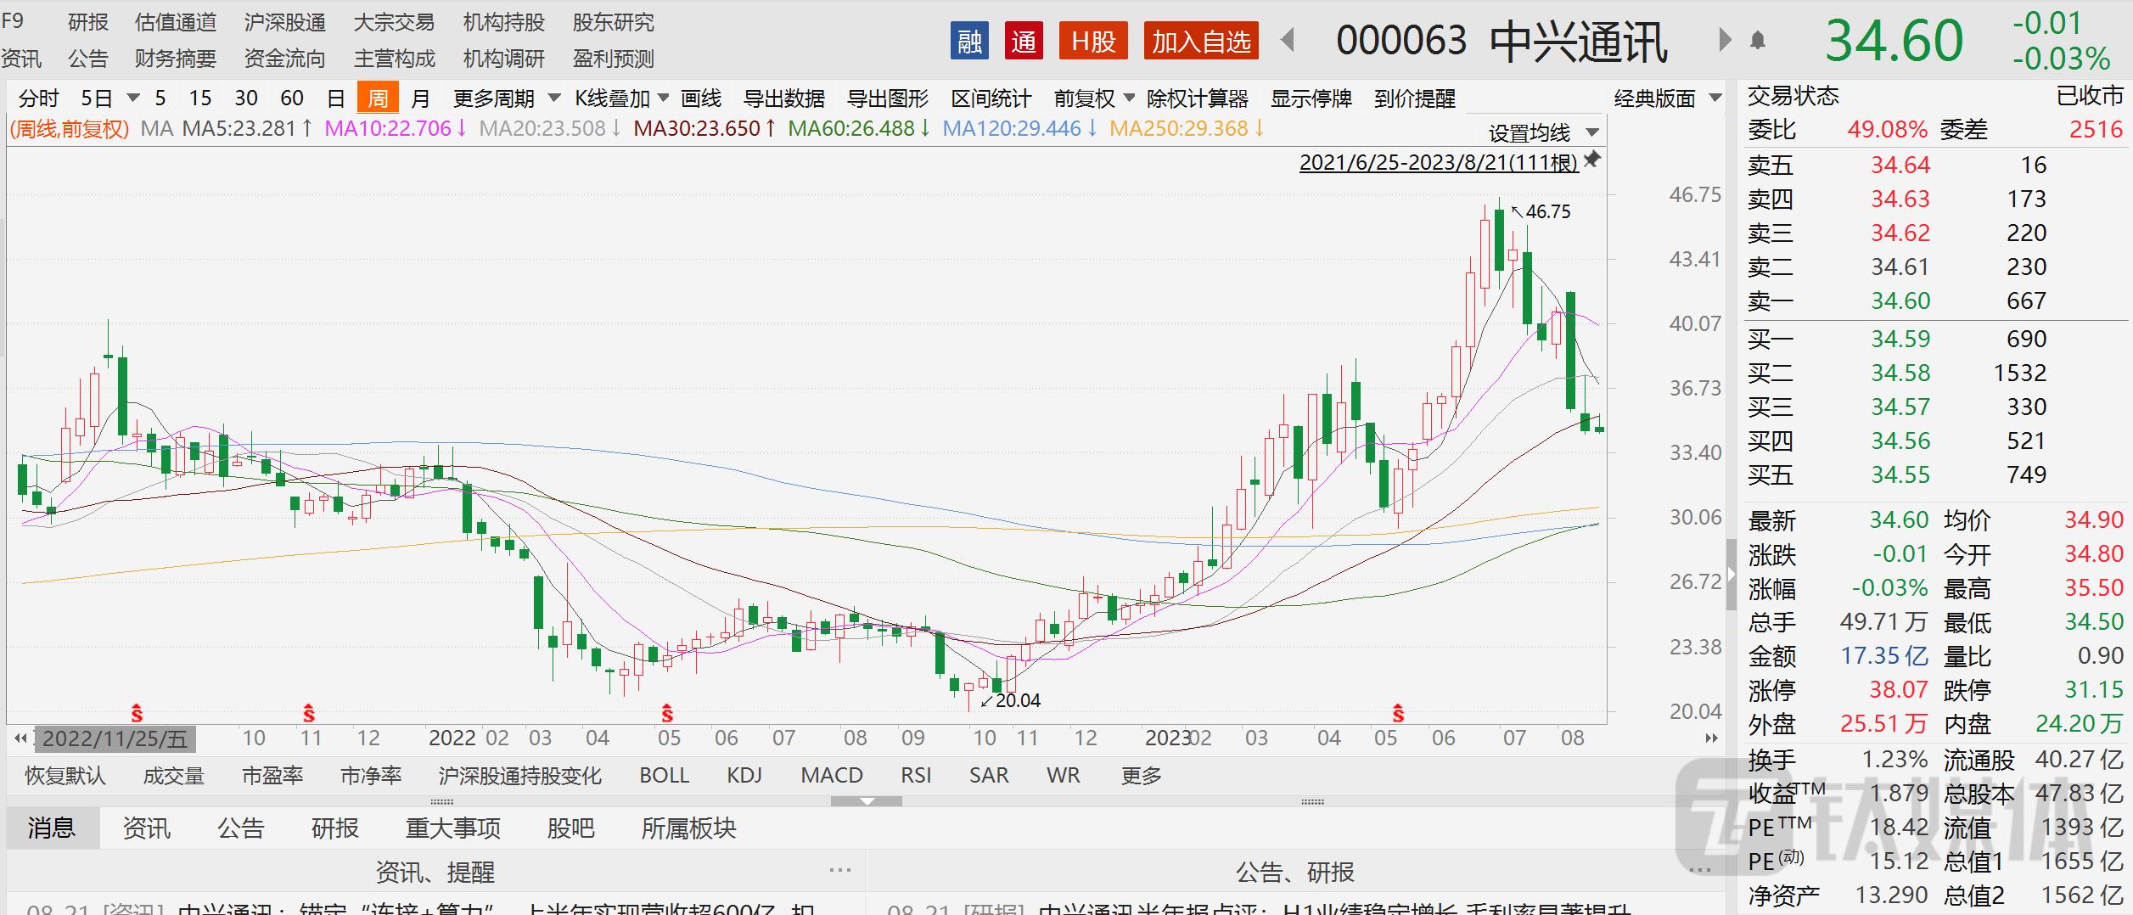Click the 通 connect icon
Viewport: 2133px width, 915px height.
point(1024,42)
